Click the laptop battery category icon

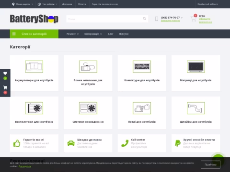click(x=34, y=66)
